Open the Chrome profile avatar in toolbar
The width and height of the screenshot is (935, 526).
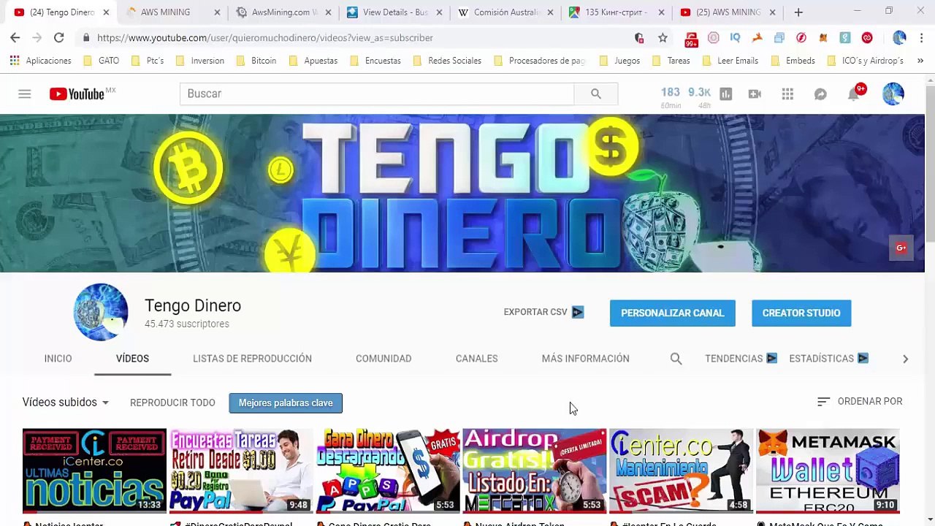(899, 38)
